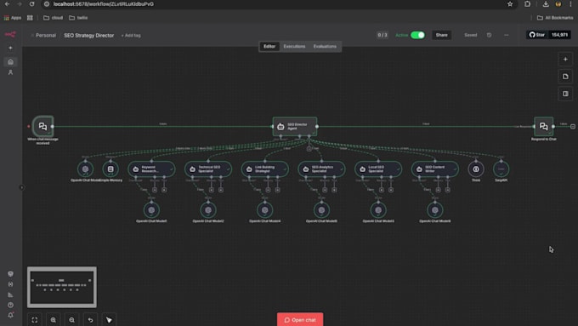
Task: Expand the collapsed left sidebar chevron
Action: 21,187
